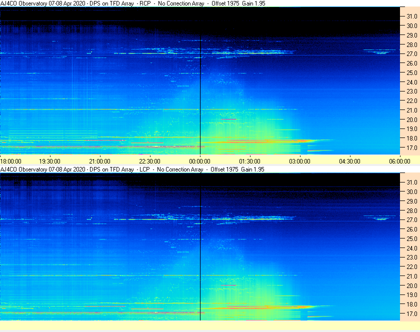Click the 20.0 frequency label in RCP plot
This screenshot has height=332, width=420.
[x=412, y=119]
